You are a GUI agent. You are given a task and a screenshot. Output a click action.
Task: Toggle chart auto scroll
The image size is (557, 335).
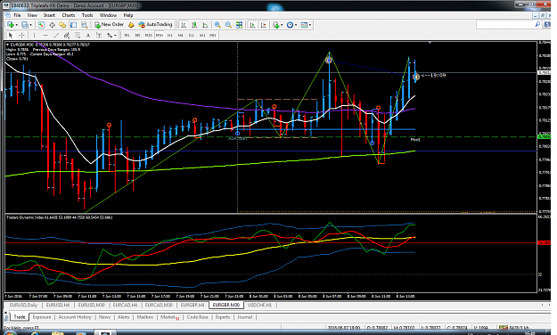coord(252,25)
